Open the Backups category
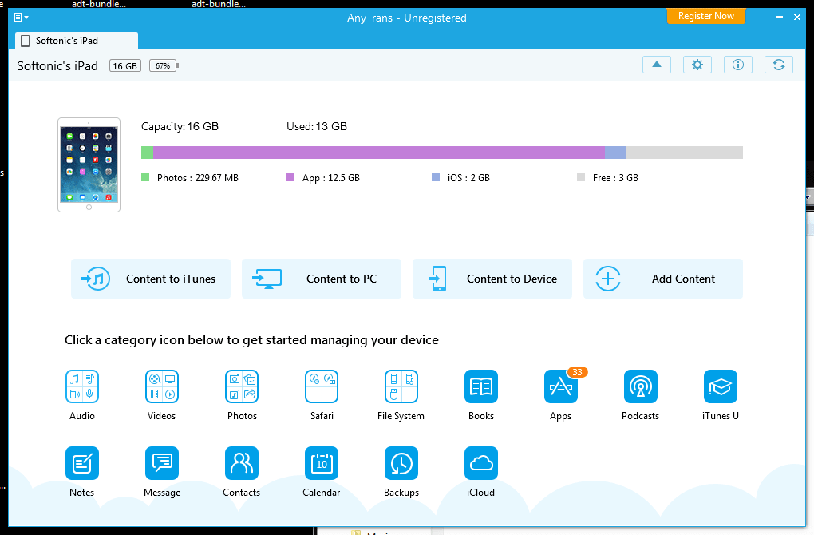 point(401,463)
